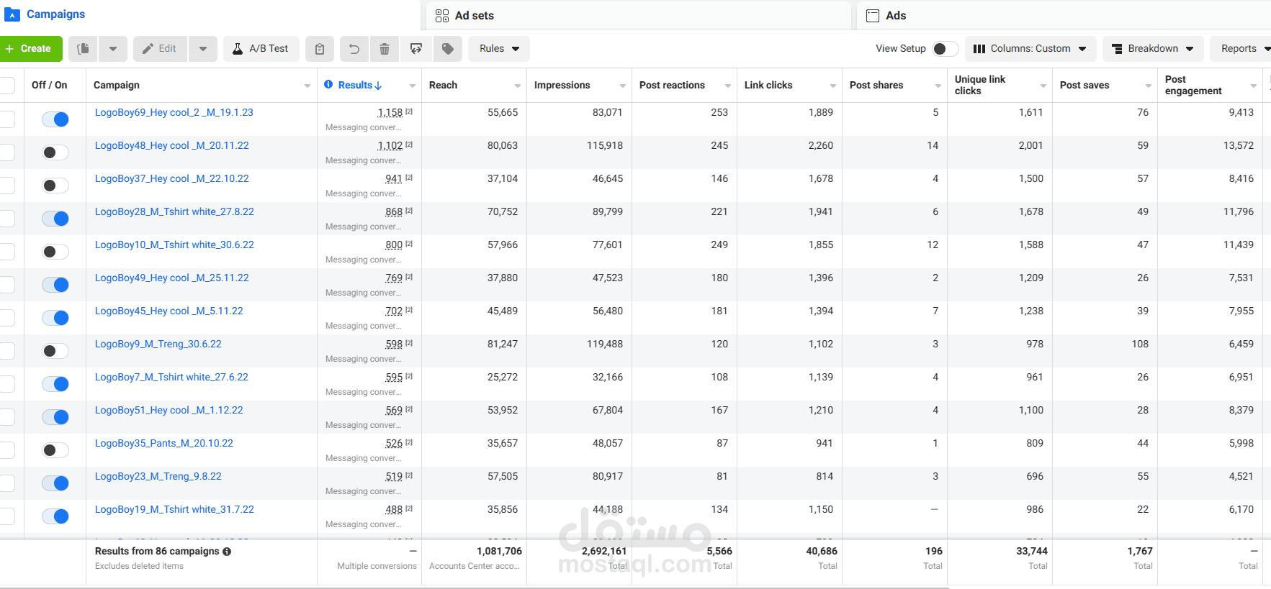Start an A/B Test
The image size is (1271, 589).
(x=261, y=49)
